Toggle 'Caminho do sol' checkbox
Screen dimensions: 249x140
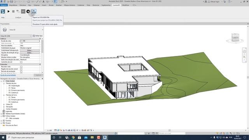(21, 62)
